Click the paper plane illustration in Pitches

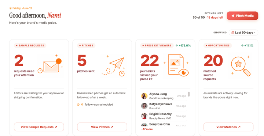(113, 65)
